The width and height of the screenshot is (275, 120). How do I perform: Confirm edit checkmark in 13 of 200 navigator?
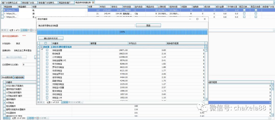point(43,118)
